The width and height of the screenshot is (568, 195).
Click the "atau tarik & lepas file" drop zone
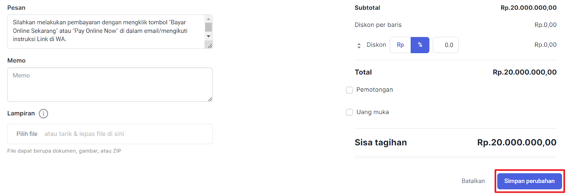coord(84,134)
